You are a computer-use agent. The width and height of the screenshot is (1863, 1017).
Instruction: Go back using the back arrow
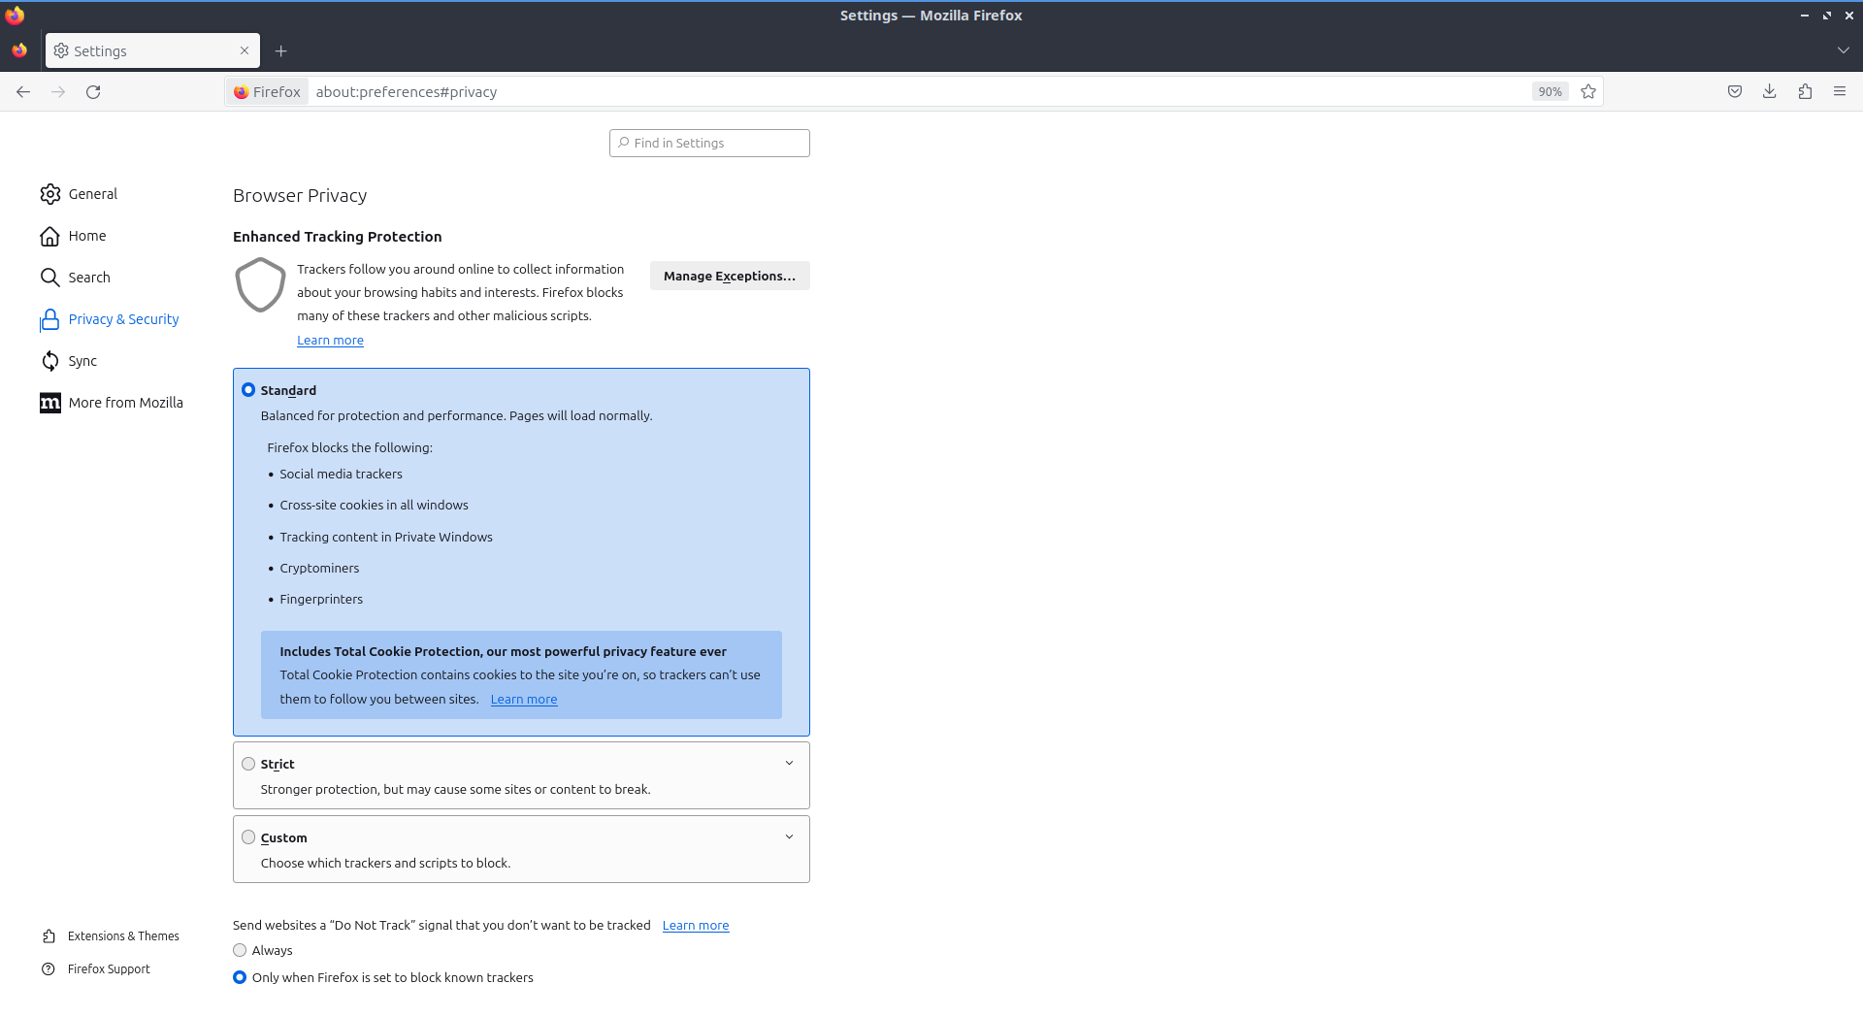(x=23, y=92)
